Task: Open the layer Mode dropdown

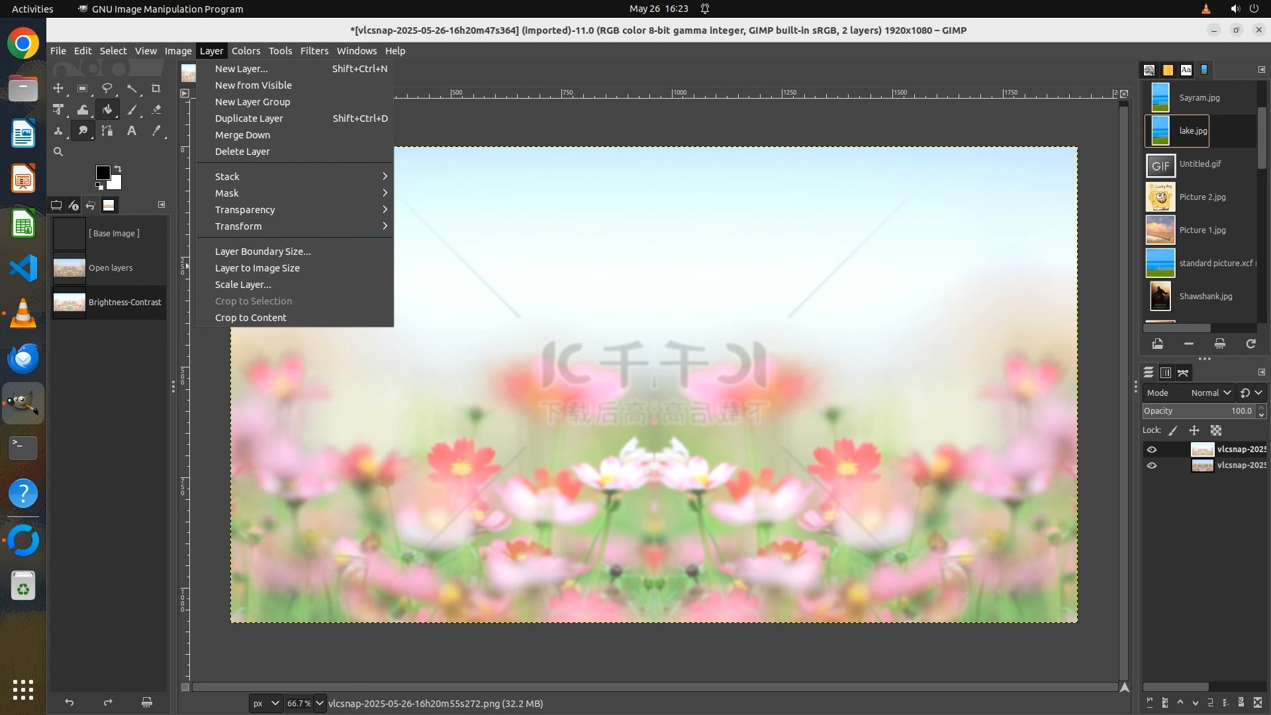Action: click(x=1210, y=393)
